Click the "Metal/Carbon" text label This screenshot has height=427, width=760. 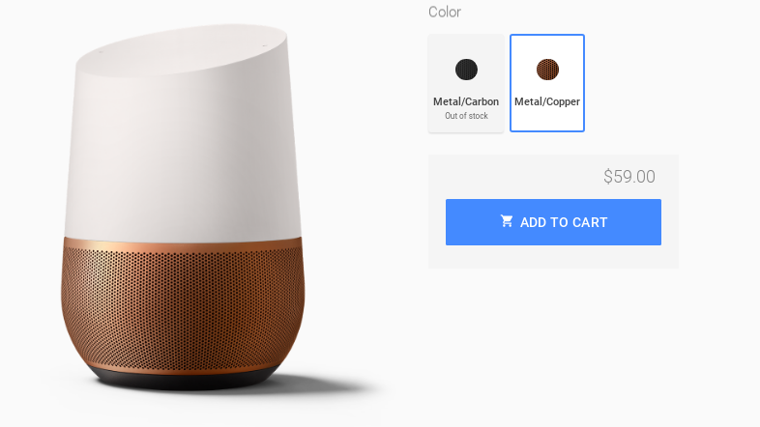click(x=466, y=101)
